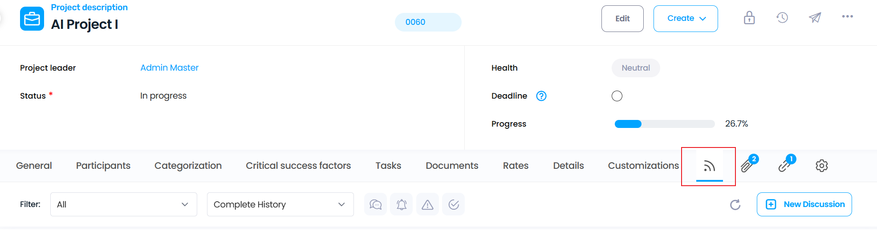The width and height of the screenshot is (877, 235).
Task: Open linked items icon with badge 1
Action: (786, 165)
